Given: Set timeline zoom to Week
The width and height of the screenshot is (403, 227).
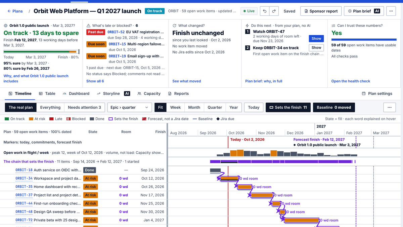Looking at the screenshot, I should point(175,108).
